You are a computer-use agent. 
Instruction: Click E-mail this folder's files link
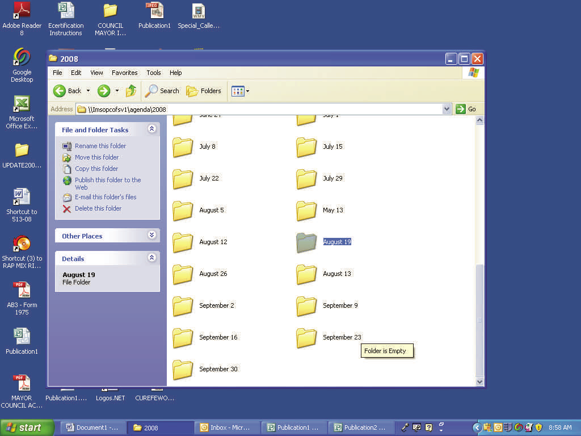(x=106, y=197)
